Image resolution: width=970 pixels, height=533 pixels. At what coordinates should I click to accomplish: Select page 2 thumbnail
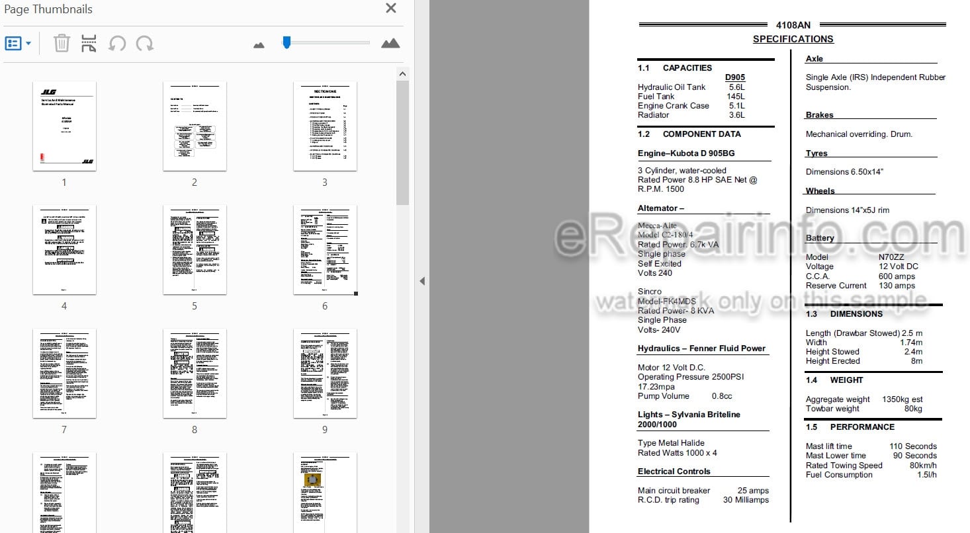click(x=195, y=126)
